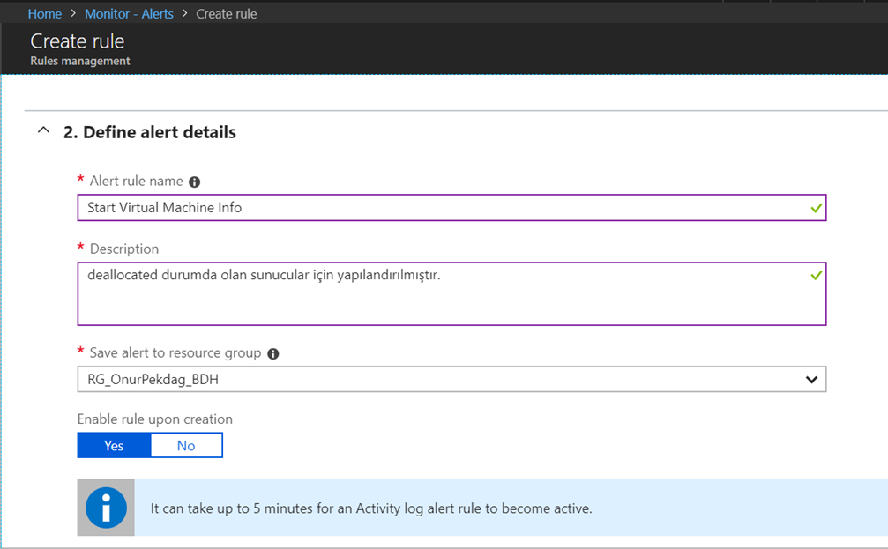This screenshot has height=549, width=888.
Task: Select the '2. Define alert details' heading
Action: coord(150,132)
